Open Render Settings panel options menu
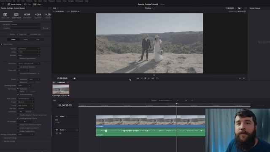 pos(49,8)
